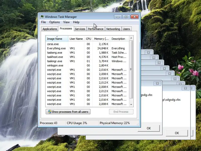Select the taskhost.exe process
The image size is (201, 151).
87,57
